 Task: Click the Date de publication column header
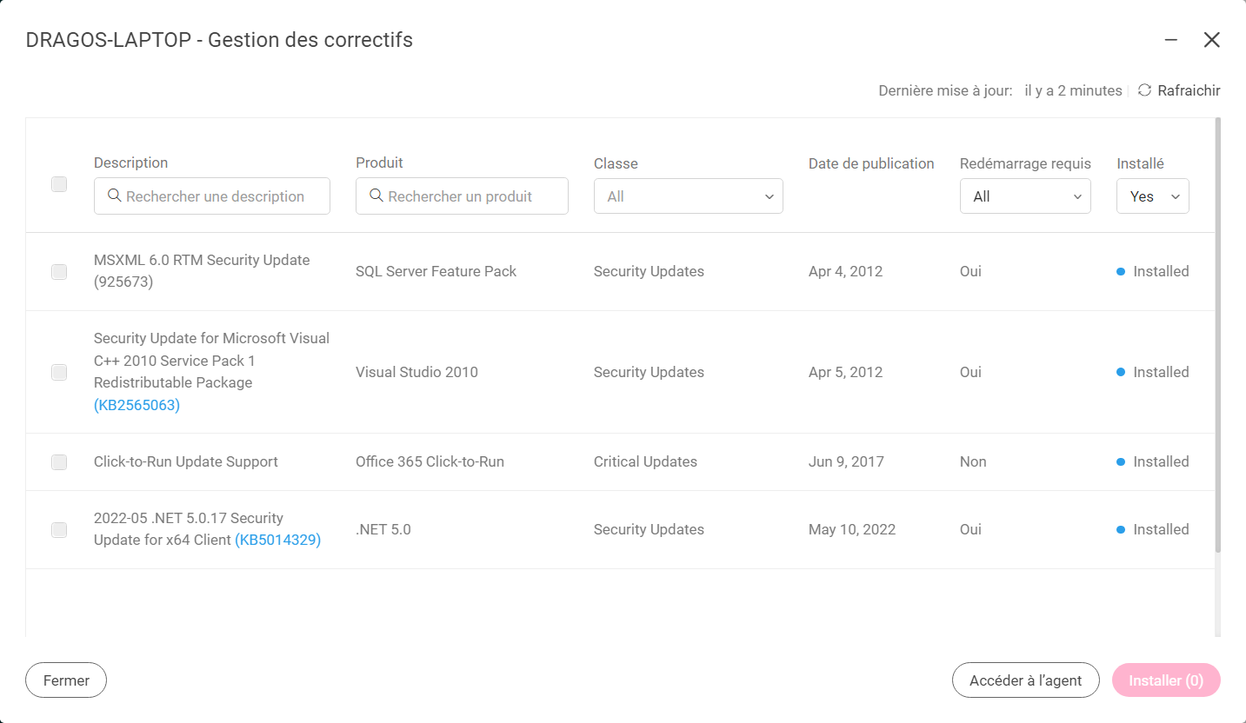[871, 163]
